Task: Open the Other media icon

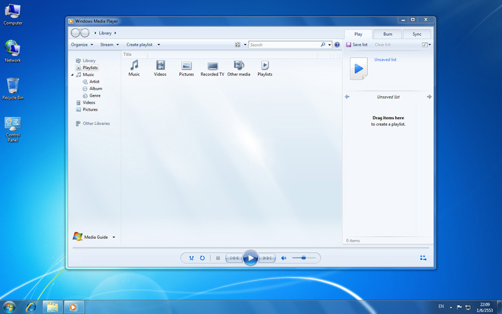Action: [238, 65]
